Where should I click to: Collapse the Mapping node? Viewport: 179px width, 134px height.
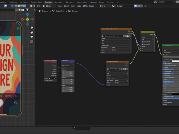coord(62,61)
